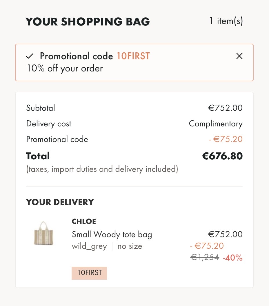Screen dimensions: 269x306
Task: Click the wild_grey colour label
Action: (x=89, y=246)
